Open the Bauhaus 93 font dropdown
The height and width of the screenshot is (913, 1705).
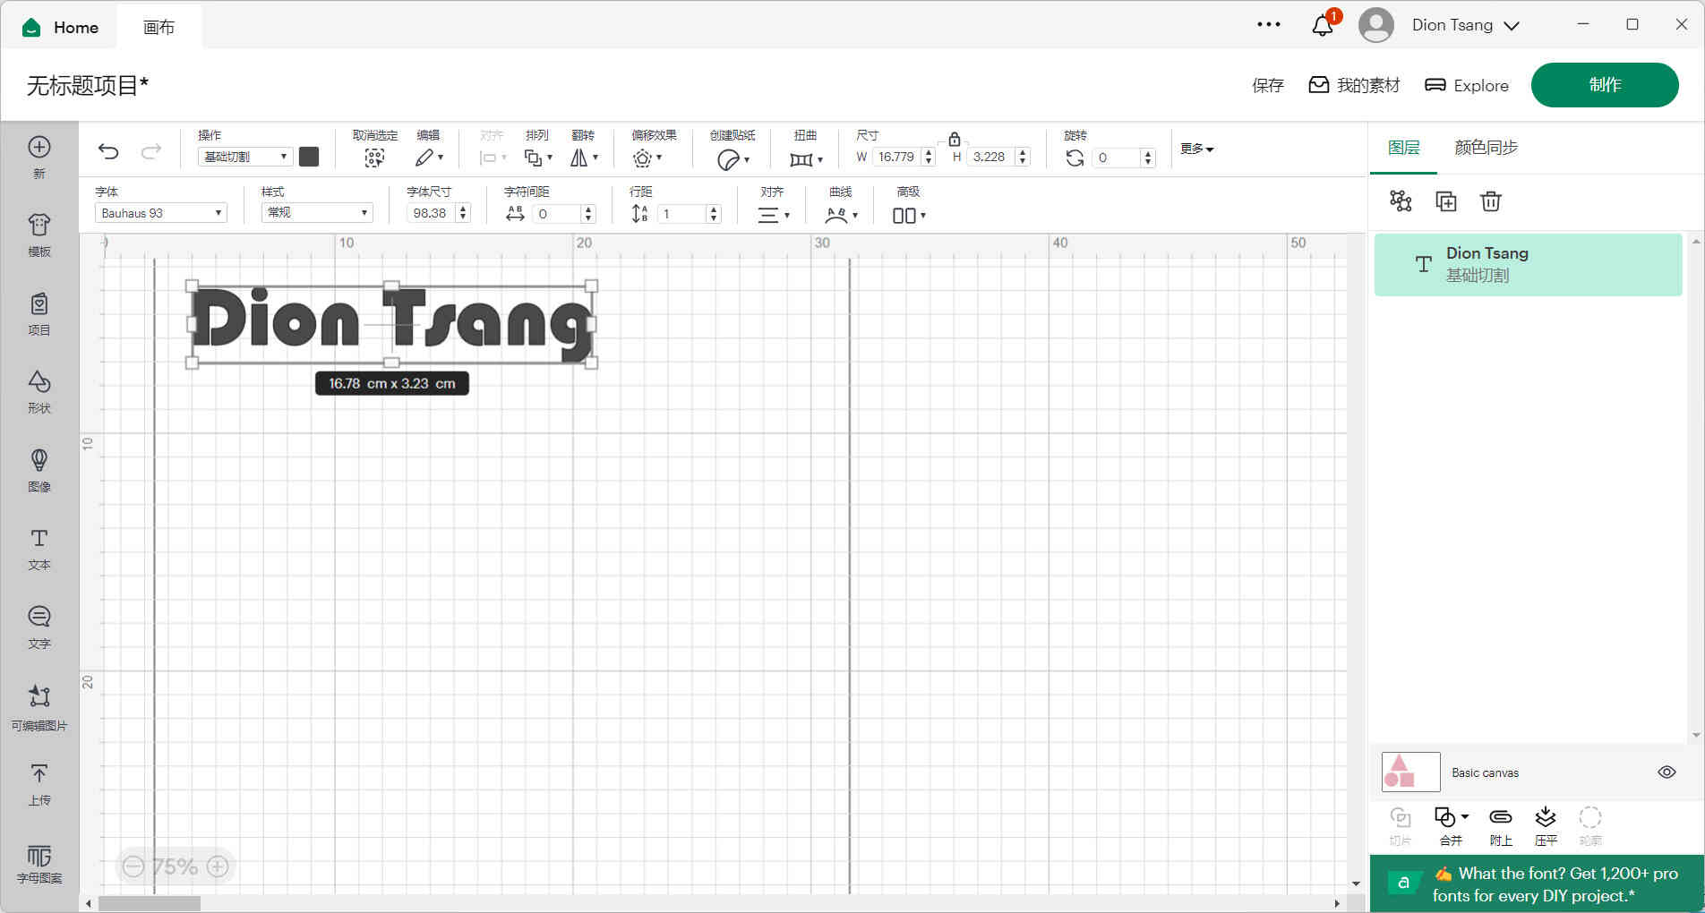coord(161,213)
